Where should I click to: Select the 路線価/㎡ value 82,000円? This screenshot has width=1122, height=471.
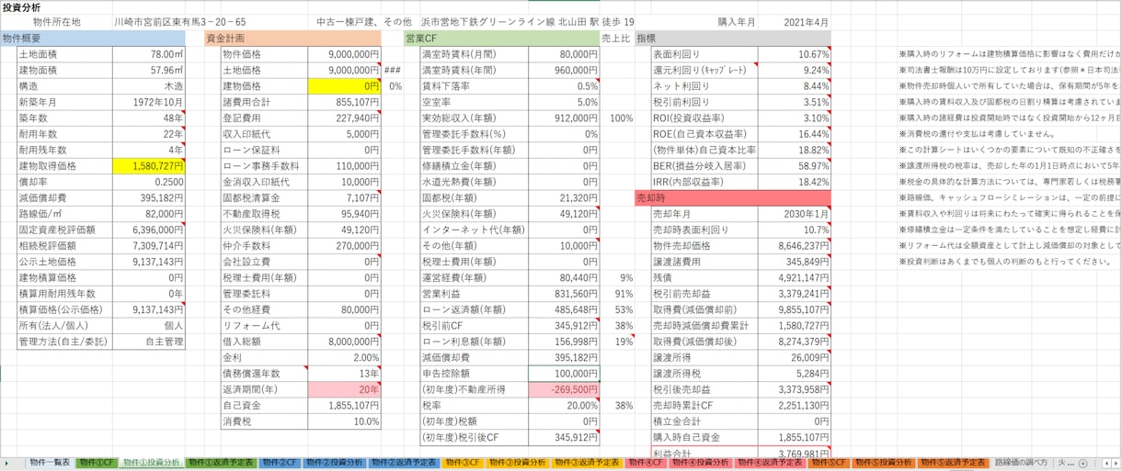pyautogui.click(x=148, y=214)
